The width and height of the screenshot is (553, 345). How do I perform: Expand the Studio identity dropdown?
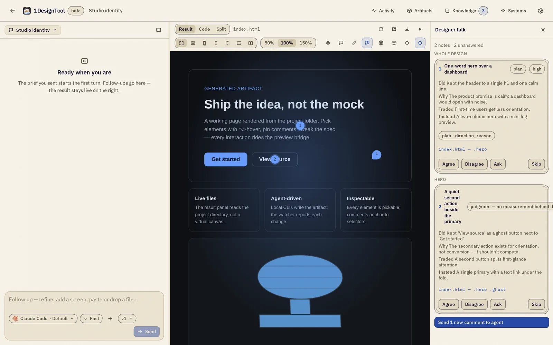point(33,30)
